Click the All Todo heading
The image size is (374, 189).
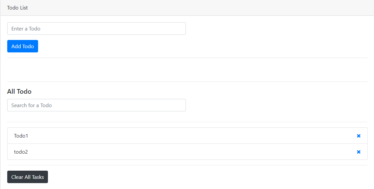pos(19,91)
